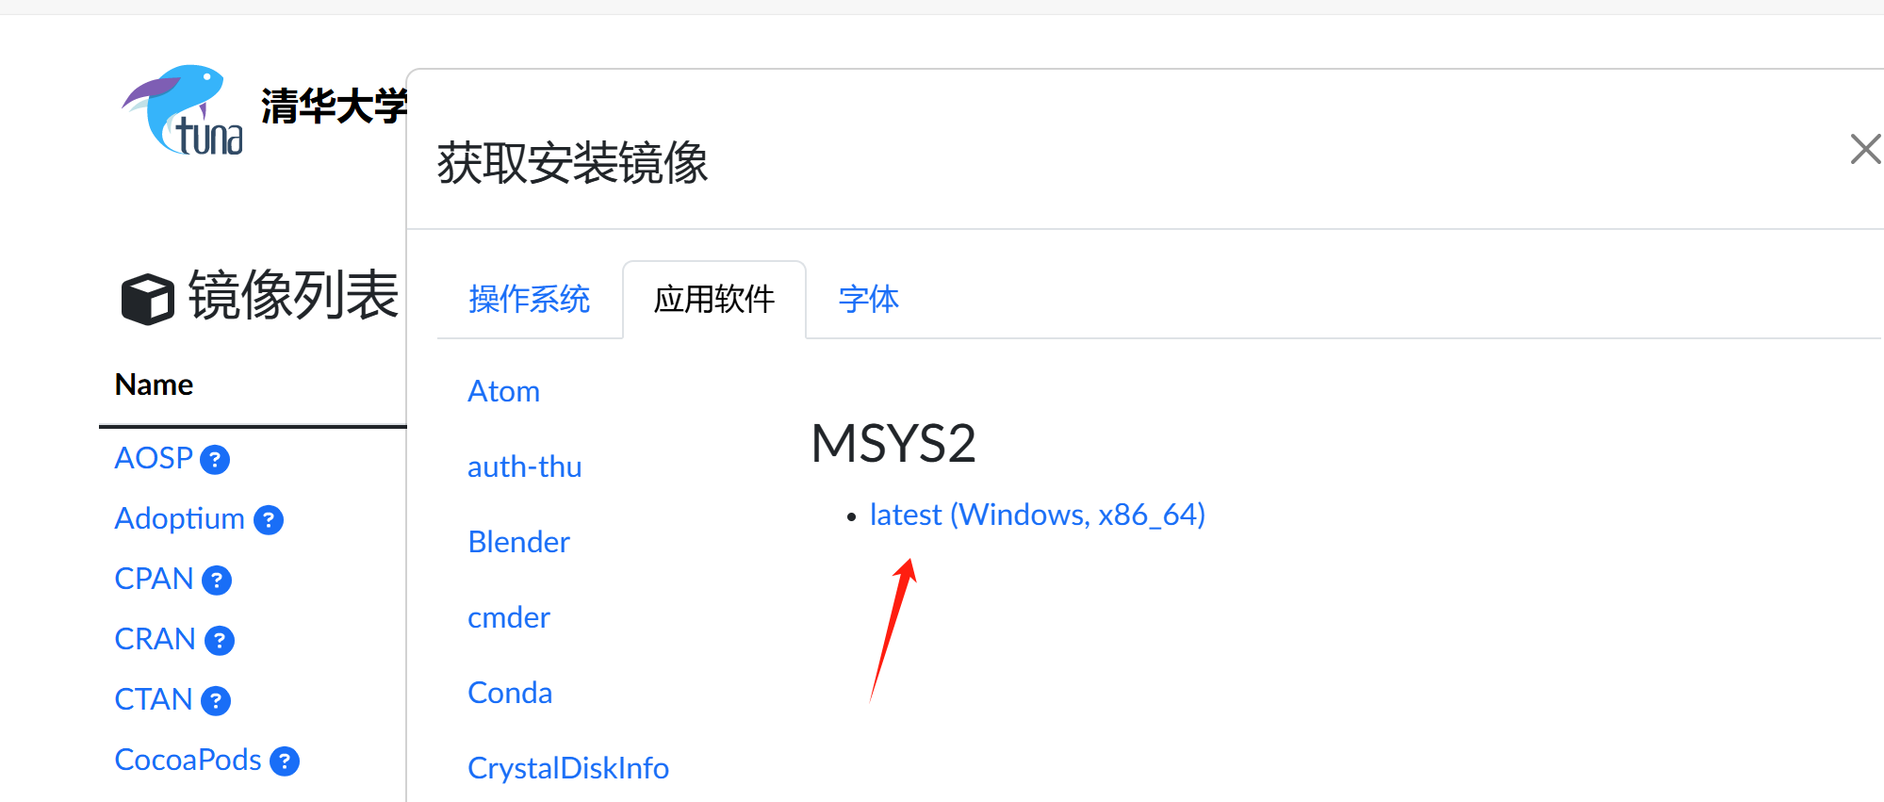Download latest MSYS2 Windows x86_64 installer

pyautogui.click(x=1038, y=515)
